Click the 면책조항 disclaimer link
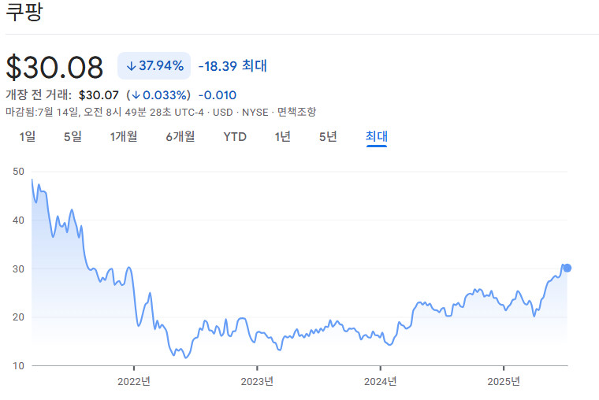Viewport: 599px width, 400px height. coord(297,112)
